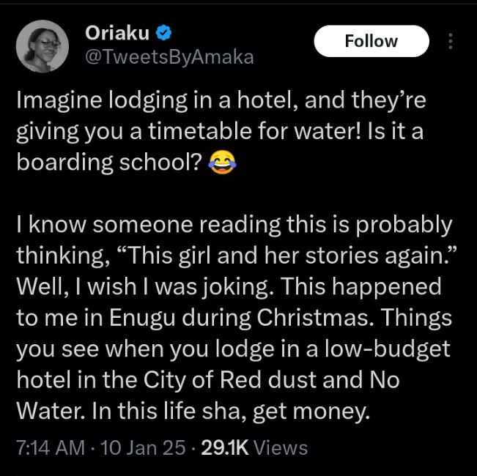
Task: Click the word Views in footer
Action: [282, 447]
